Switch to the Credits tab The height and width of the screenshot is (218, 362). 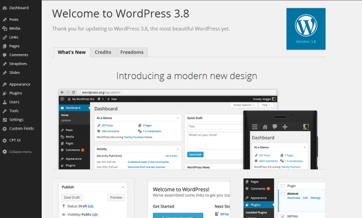(103, 52)
